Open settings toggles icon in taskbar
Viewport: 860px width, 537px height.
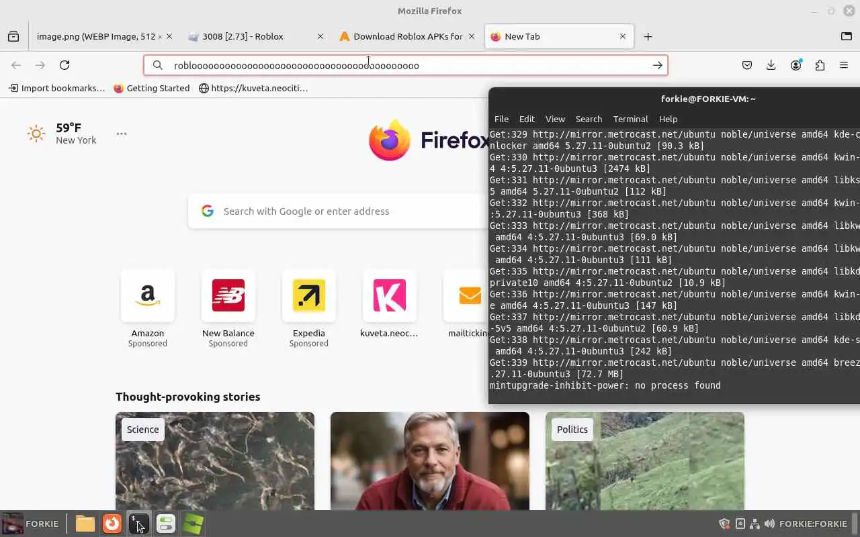[x=166, y=524]
